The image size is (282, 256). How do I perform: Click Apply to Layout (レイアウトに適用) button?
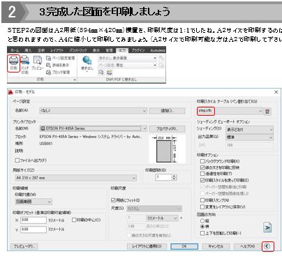click(x=147, y=246)
